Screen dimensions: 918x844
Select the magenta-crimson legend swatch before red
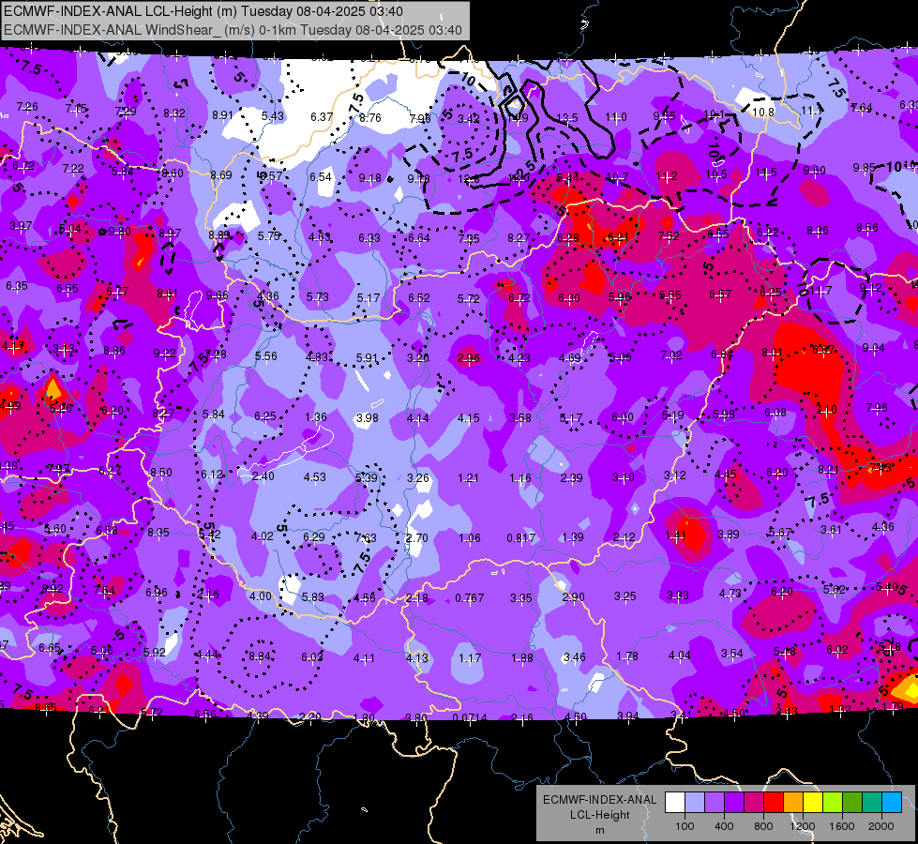coord(754,803)
